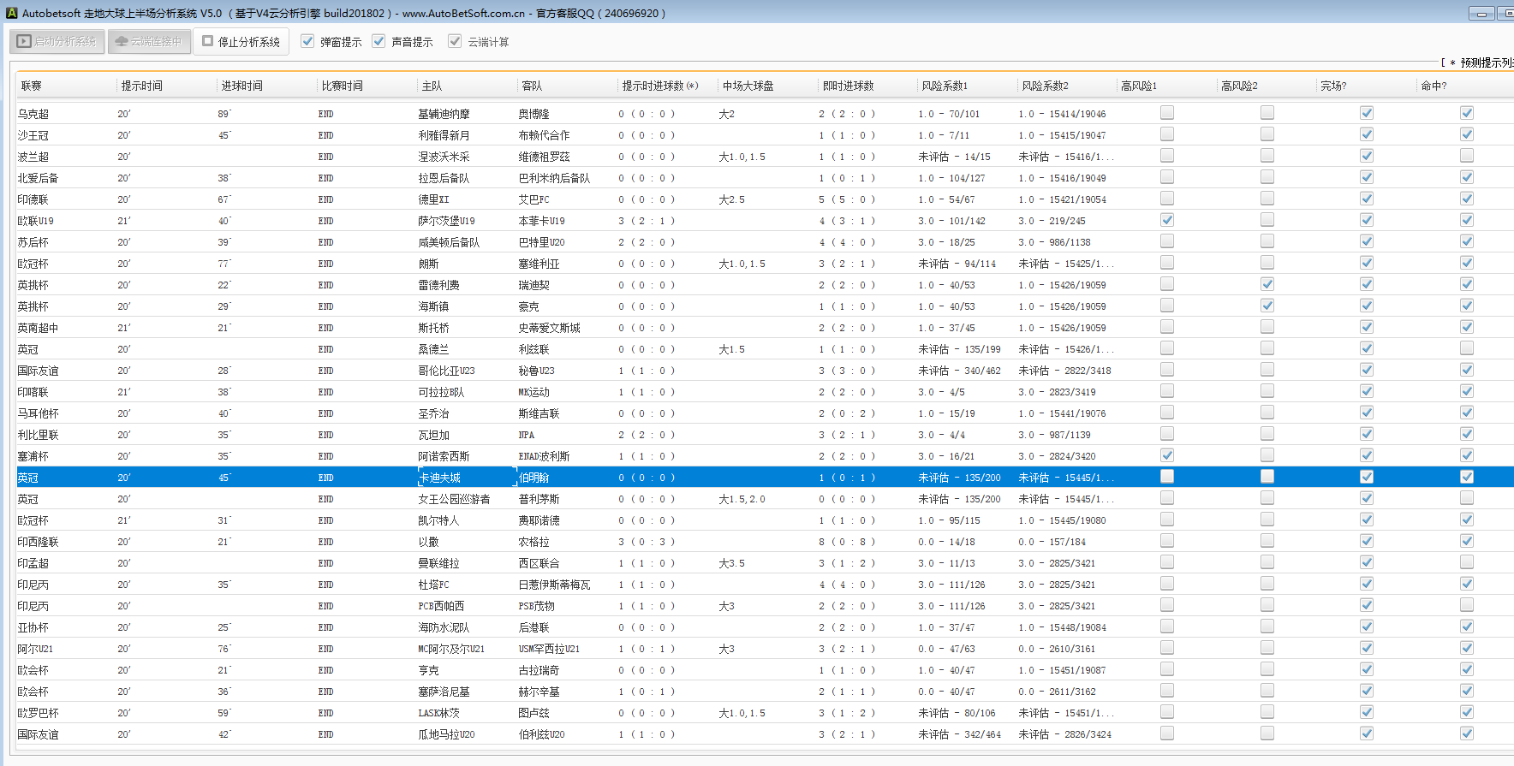This screenshot has height=766, width=1514.
Task: Click the 即时进球数 column header
Action: pyautogui.click(x=848, y=86)
